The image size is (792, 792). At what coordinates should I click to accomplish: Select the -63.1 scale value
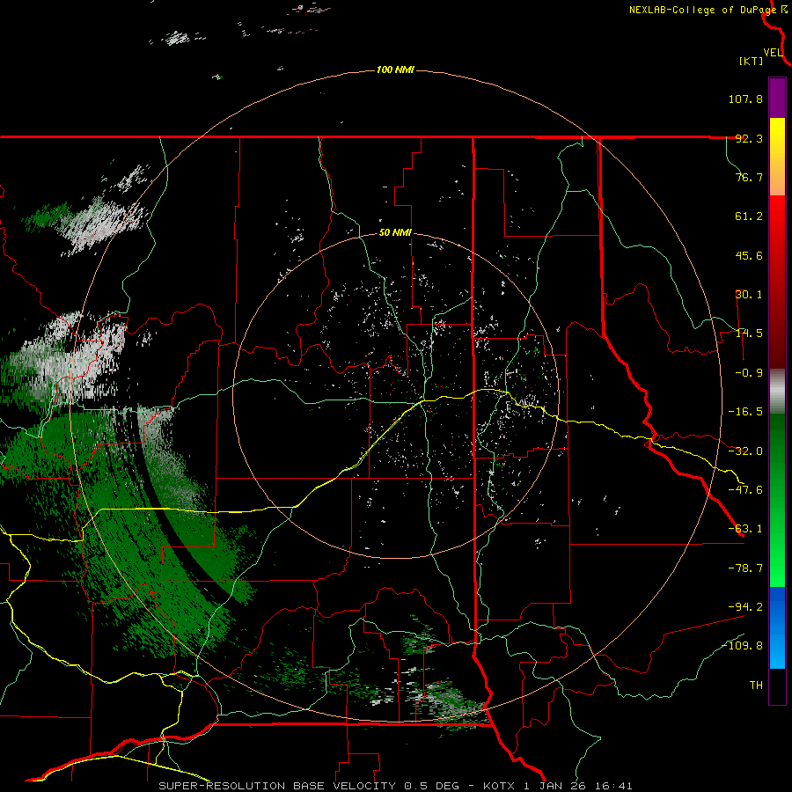tap(745, 529)
